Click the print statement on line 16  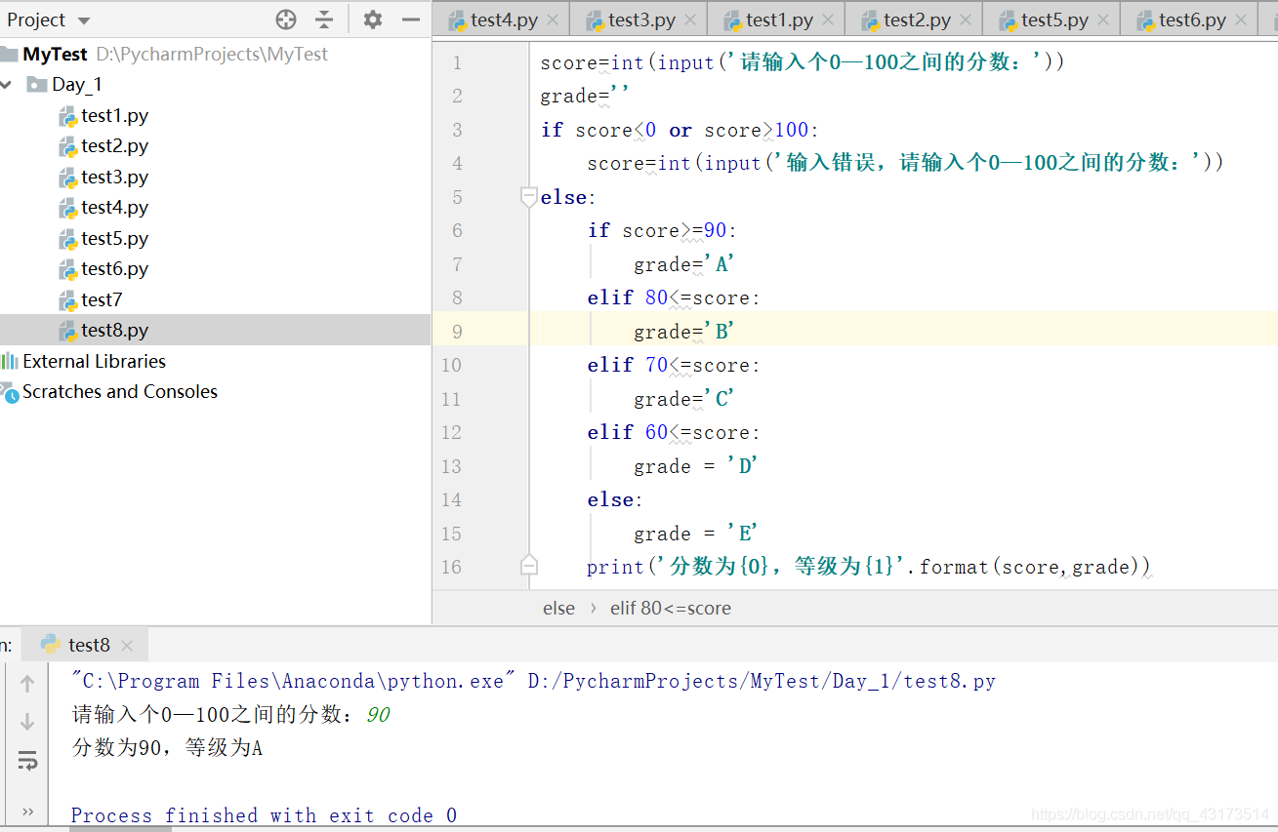point(869,566)
